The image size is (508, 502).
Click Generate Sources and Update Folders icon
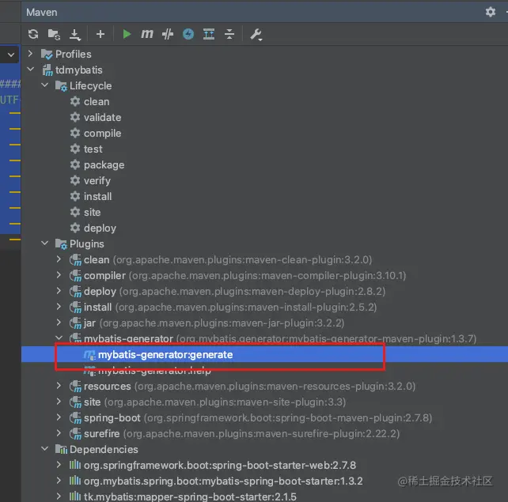(x=54, y=34)
